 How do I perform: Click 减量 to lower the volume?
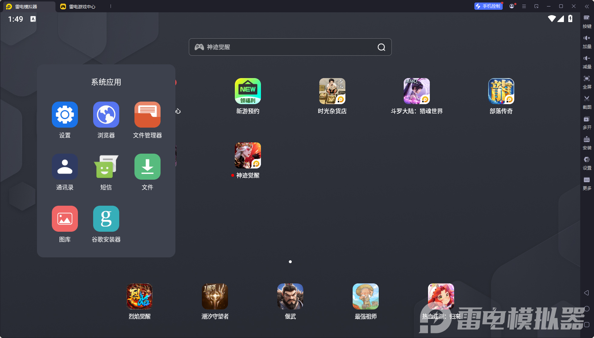(587, 62)
